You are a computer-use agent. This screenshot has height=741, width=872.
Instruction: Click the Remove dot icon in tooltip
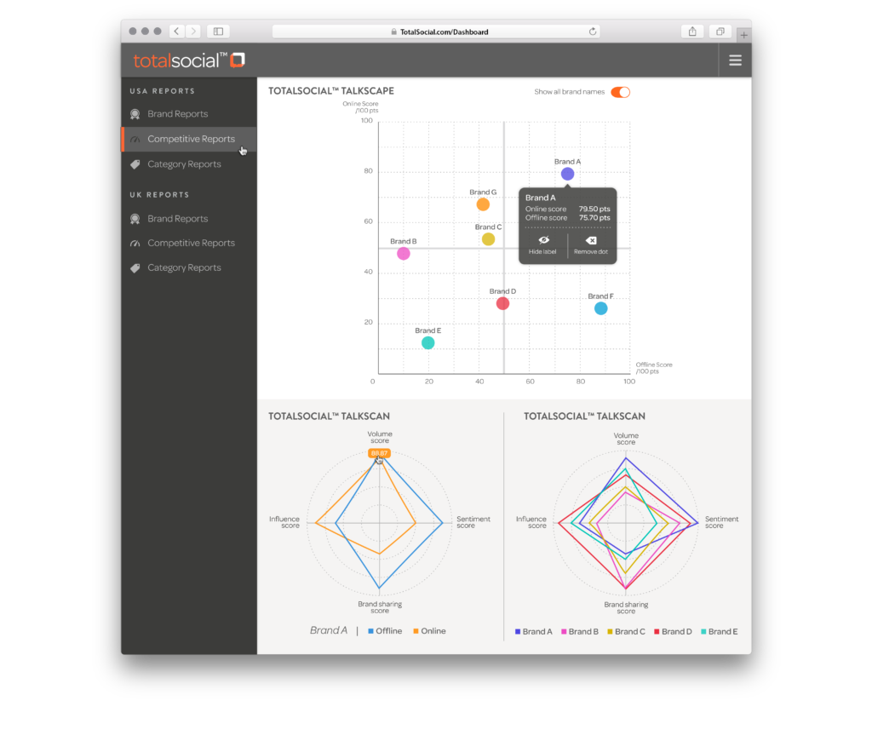(591, 240)
